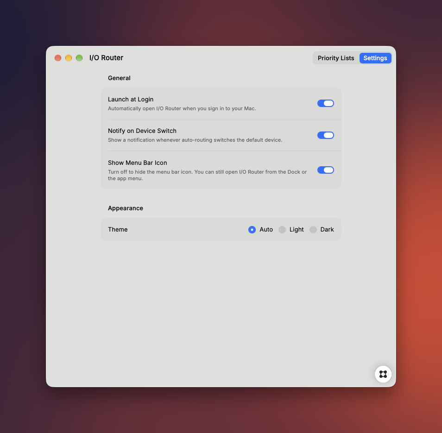The width and height of the screenshot is (442, 433).
Task: Close the I/O Router window
Action: (x=58, y=58)
